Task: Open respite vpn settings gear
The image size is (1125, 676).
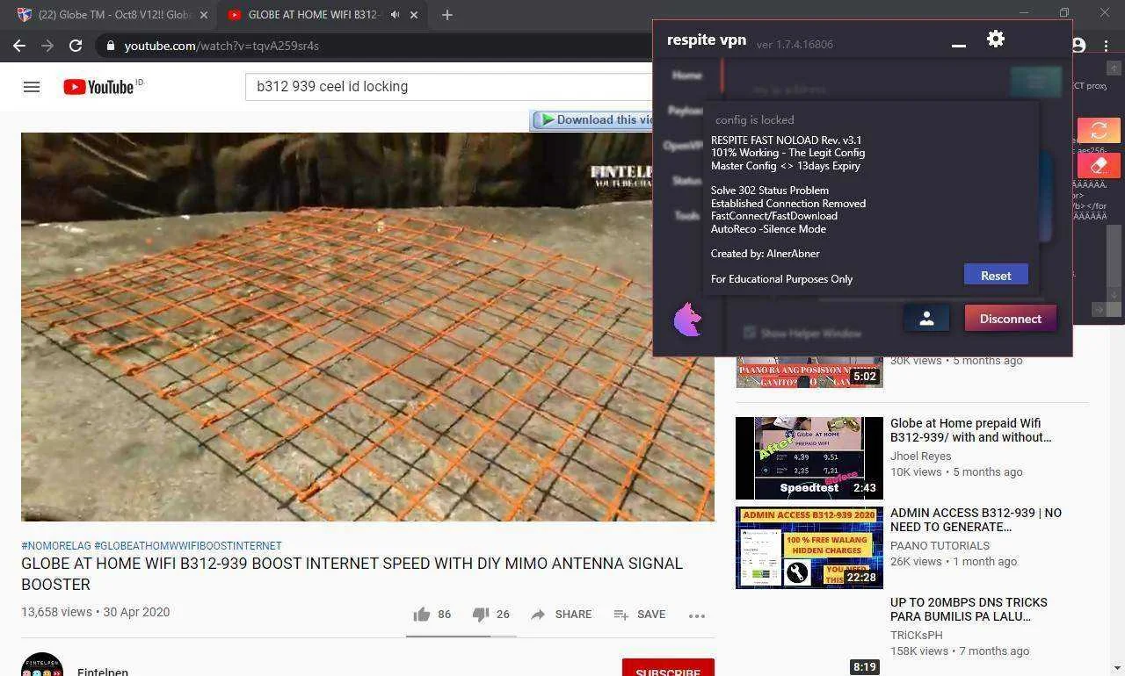Action: pyautogui.click(x=996, y=39)
